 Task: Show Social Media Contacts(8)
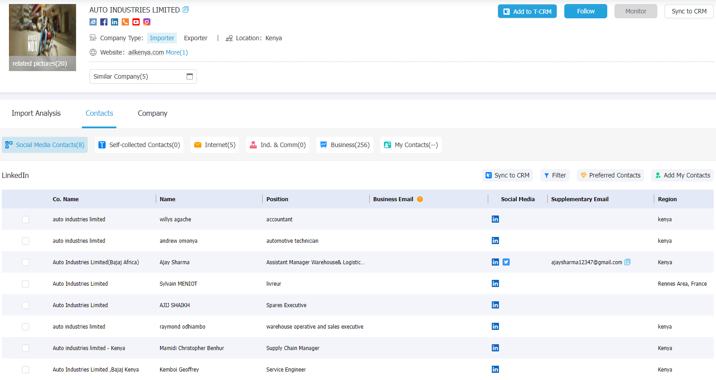pyautogui.click(x=45, y=145)
